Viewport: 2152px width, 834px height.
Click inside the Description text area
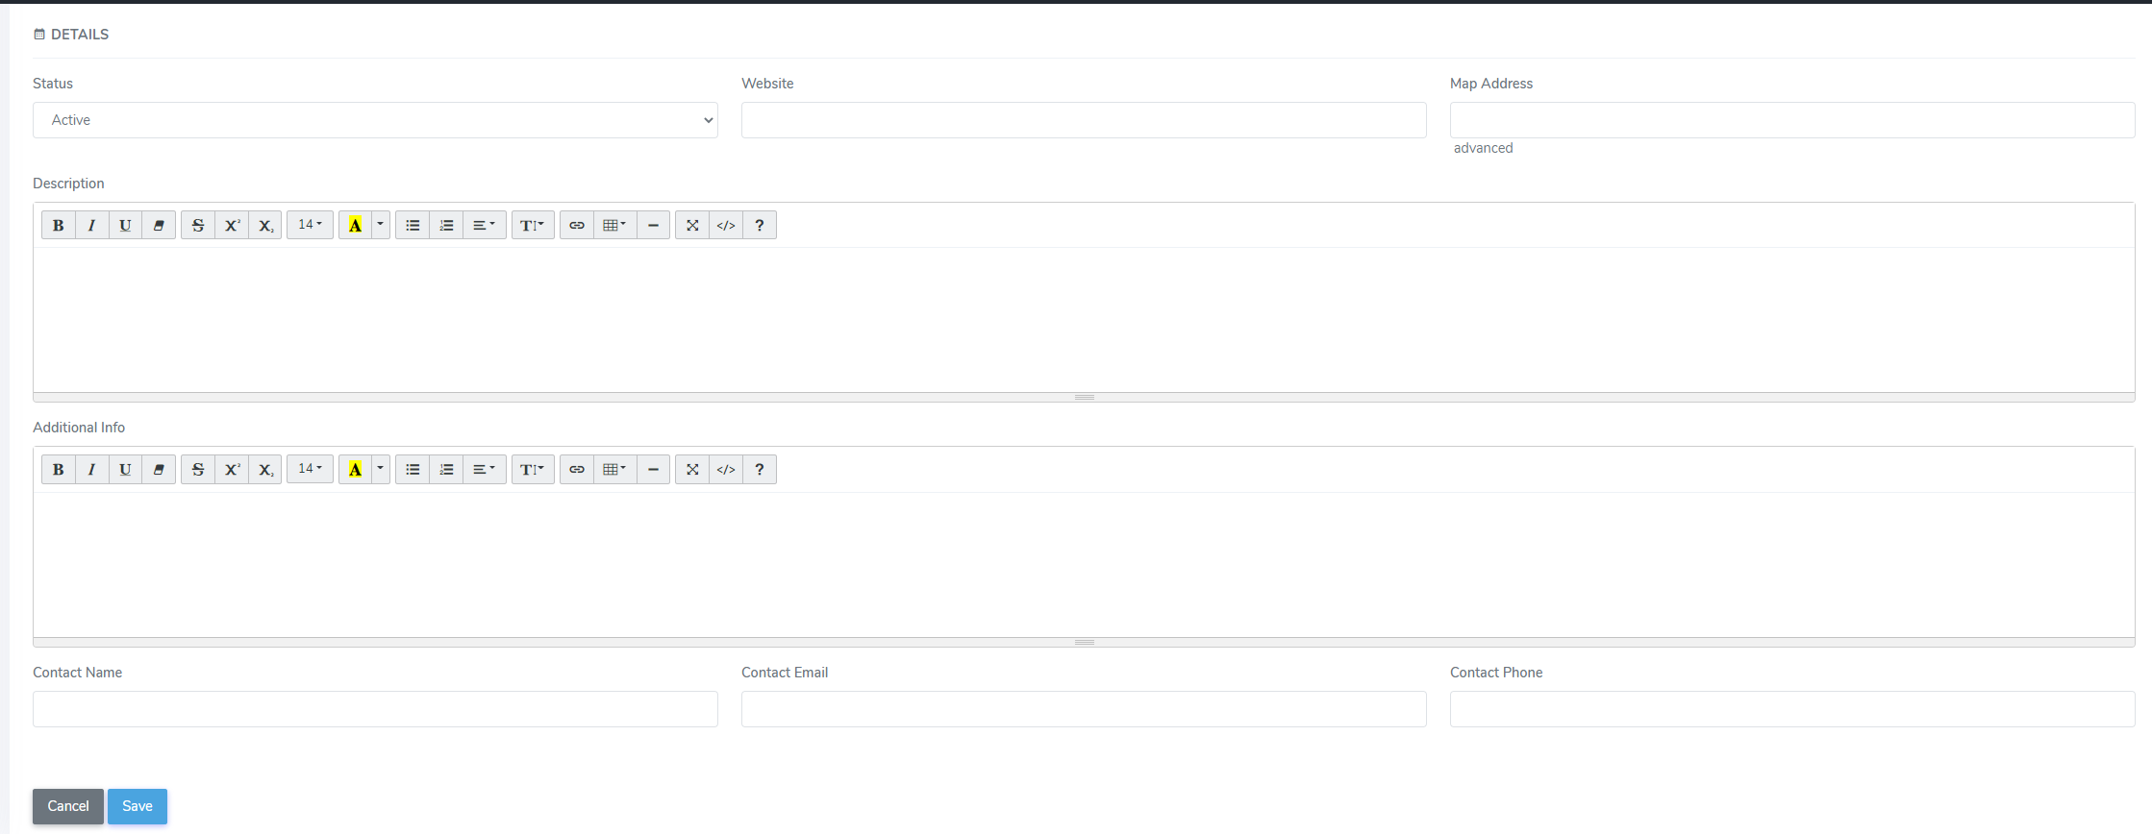1084,320
